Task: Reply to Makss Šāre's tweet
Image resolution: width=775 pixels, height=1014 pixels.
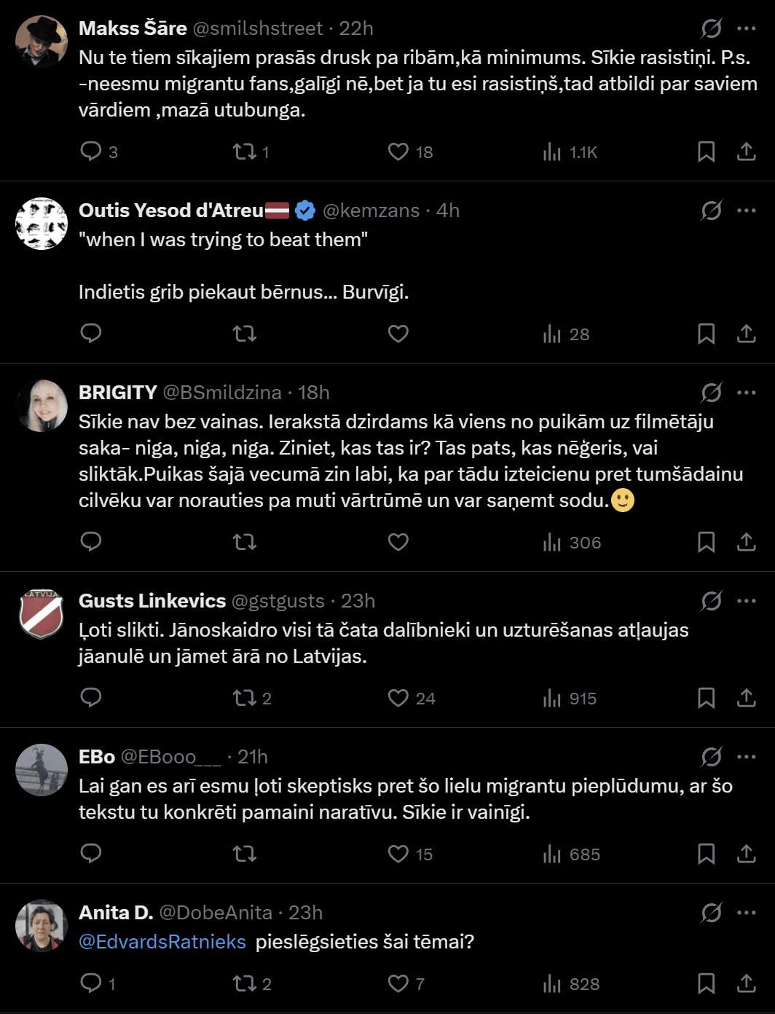Action: coord(91,152)
